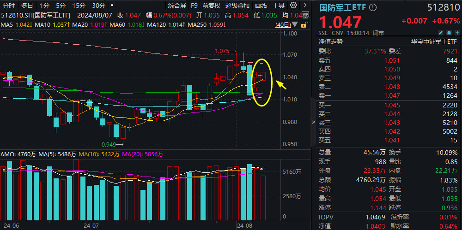Select the 多日 multi-day tab
Viewport: 462px width, 230px height.
point(27,6)
